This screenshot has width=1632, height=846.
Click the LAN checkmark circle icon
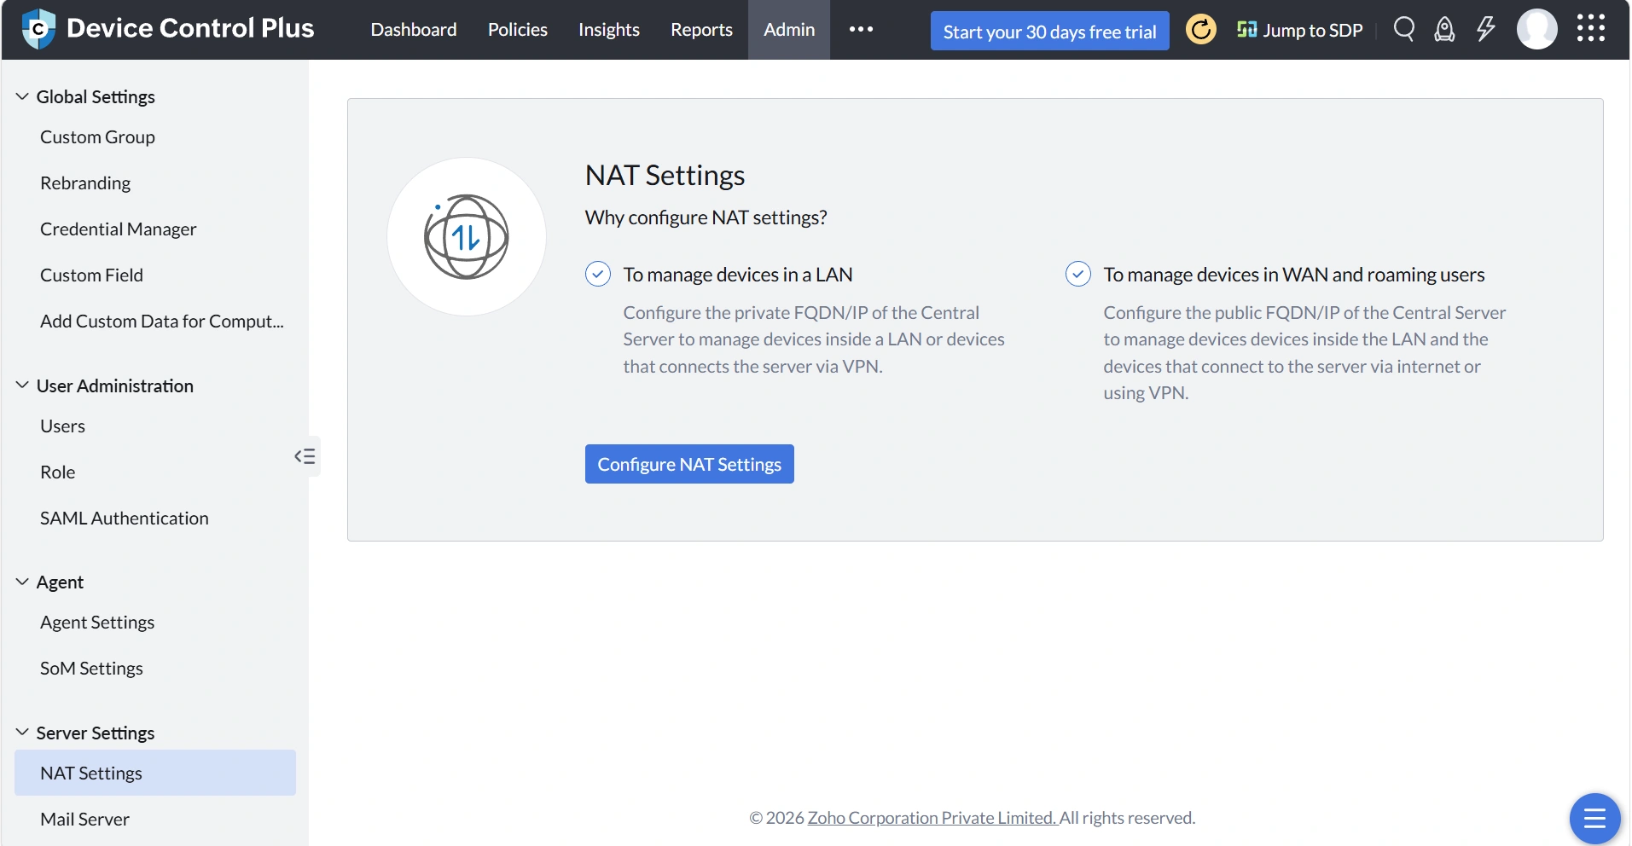[598, 274]
